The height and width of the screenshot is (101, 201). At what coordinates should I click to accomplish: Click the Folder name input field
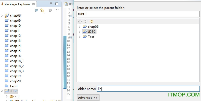[x=148, y=89]
